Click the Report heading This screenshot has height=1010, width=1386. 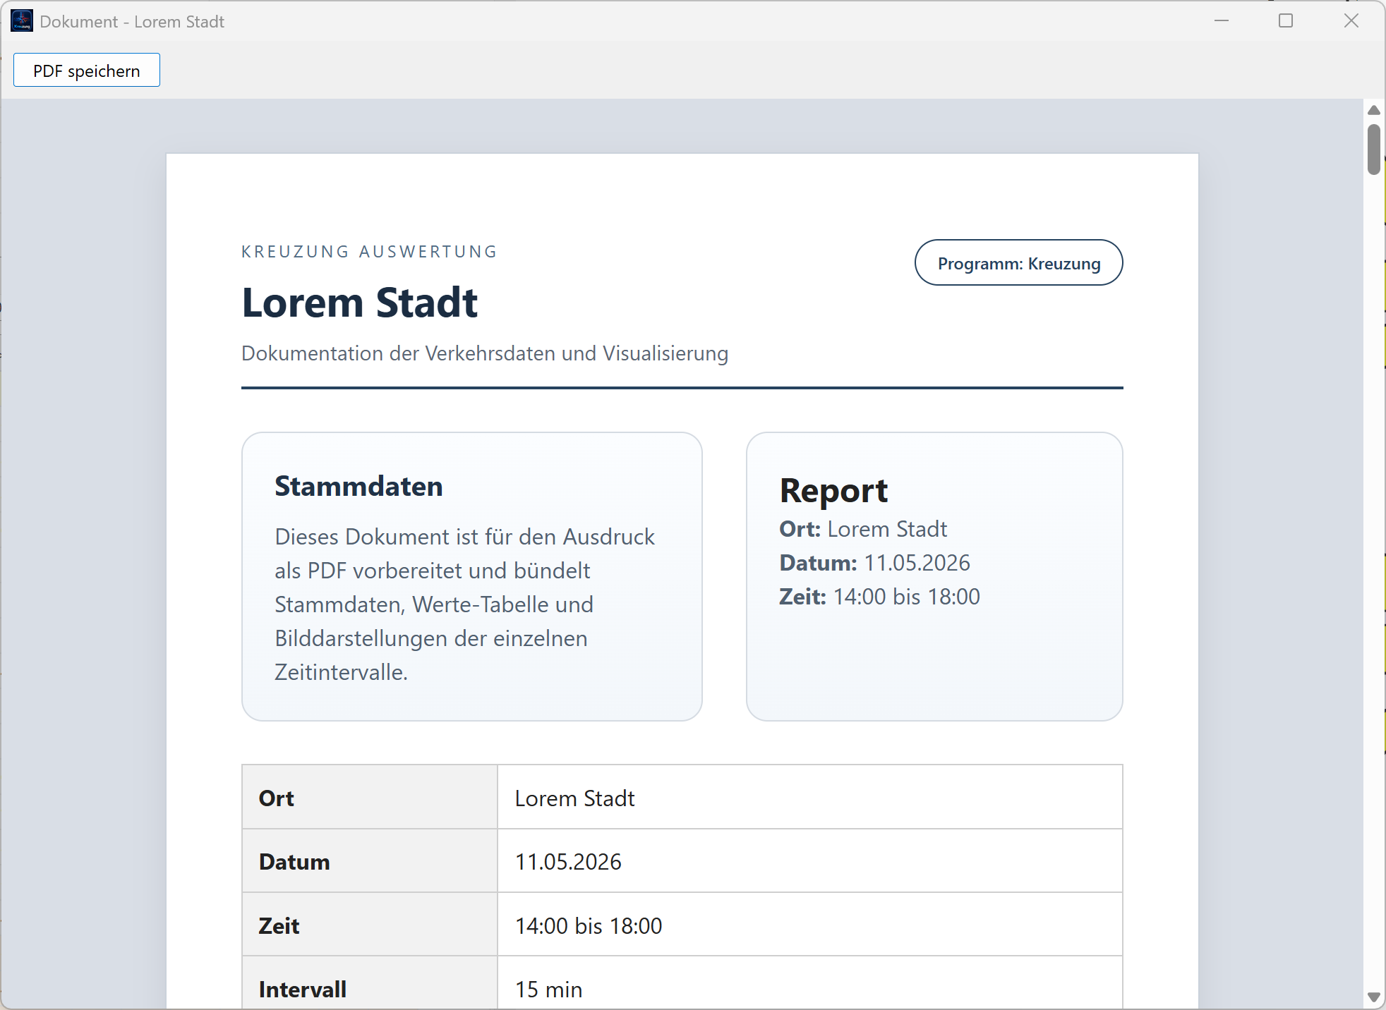833,490
